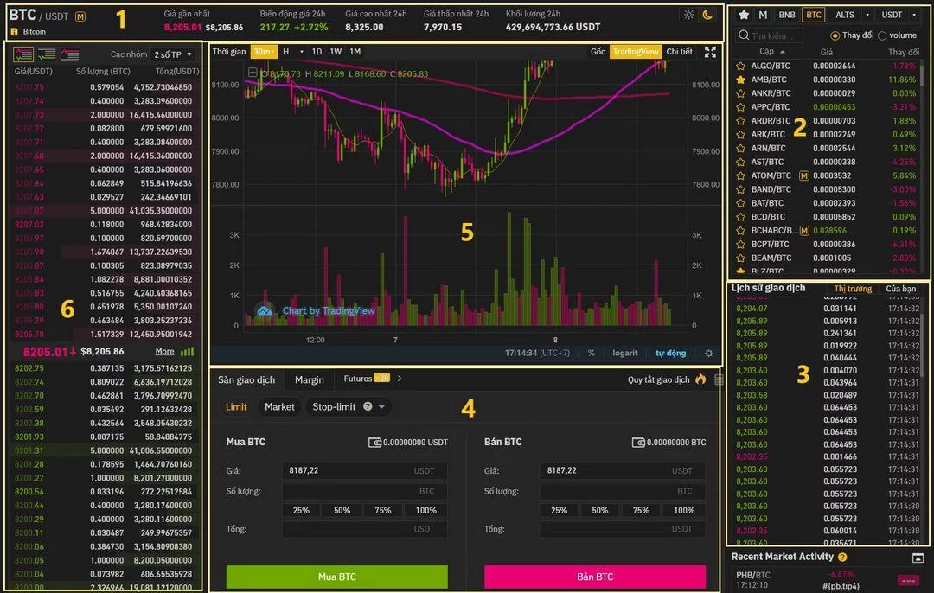Screen dimensions: 934x593
Task: Select combined order book view icon
Action: click(23, 54)
